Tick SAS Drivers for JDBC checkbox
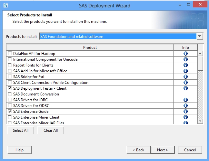The image size is (209, 161). coord(10,100)
